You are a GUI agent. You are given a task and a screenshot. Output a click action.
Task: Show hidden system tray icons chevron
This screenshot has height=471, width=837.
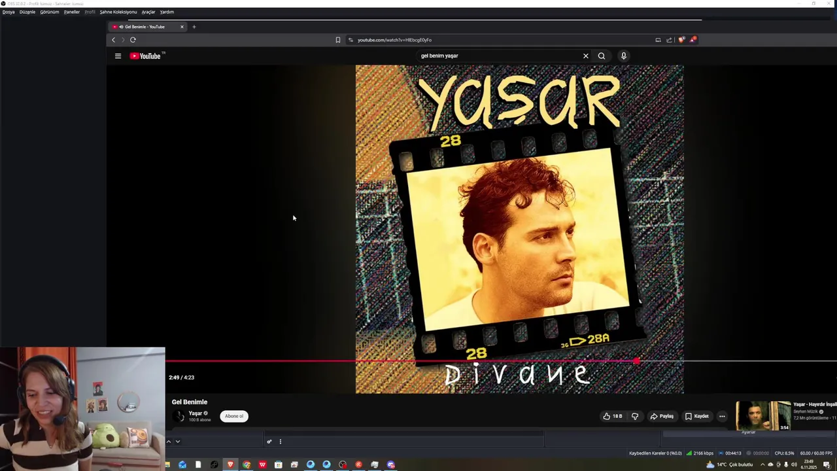[762, 464]
